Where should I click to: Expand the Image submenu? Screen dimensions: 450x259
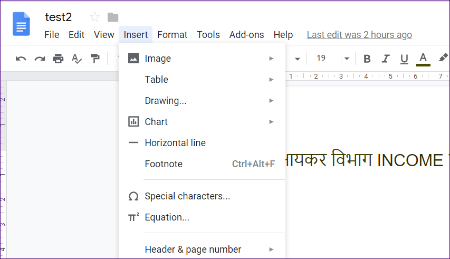coord(202,59)
